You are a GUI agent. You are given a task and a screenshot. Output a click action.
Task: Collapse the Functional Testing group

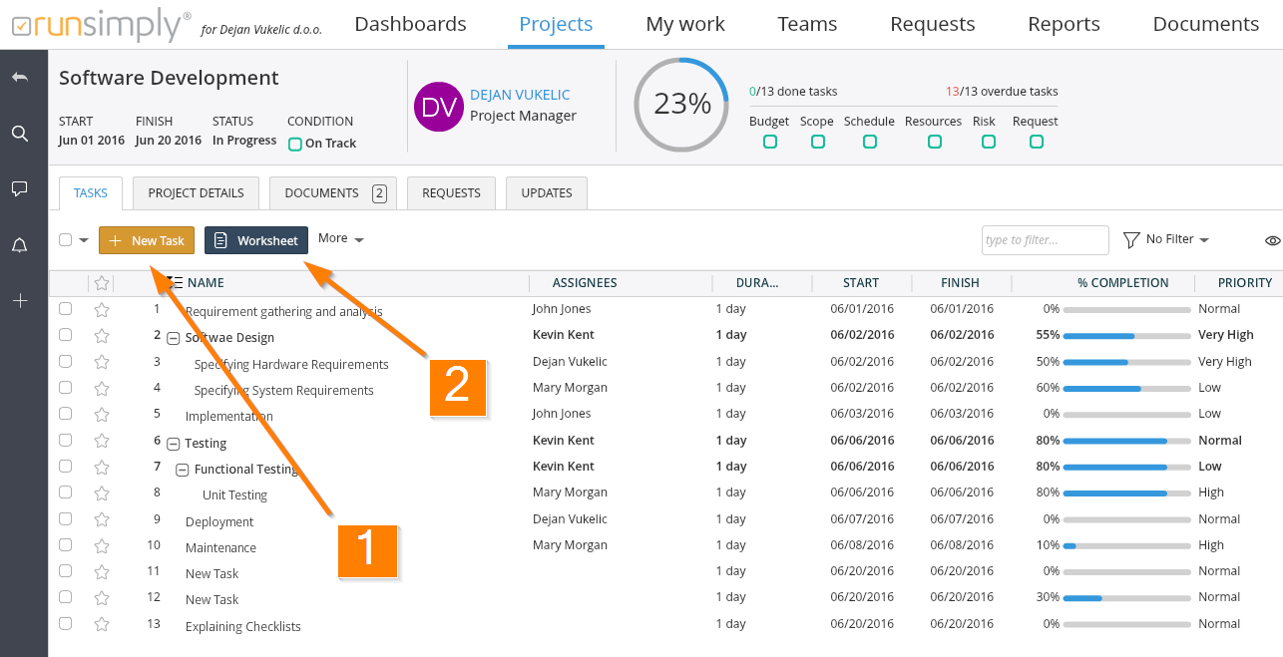pyautogui.click(x=182, y=470)
